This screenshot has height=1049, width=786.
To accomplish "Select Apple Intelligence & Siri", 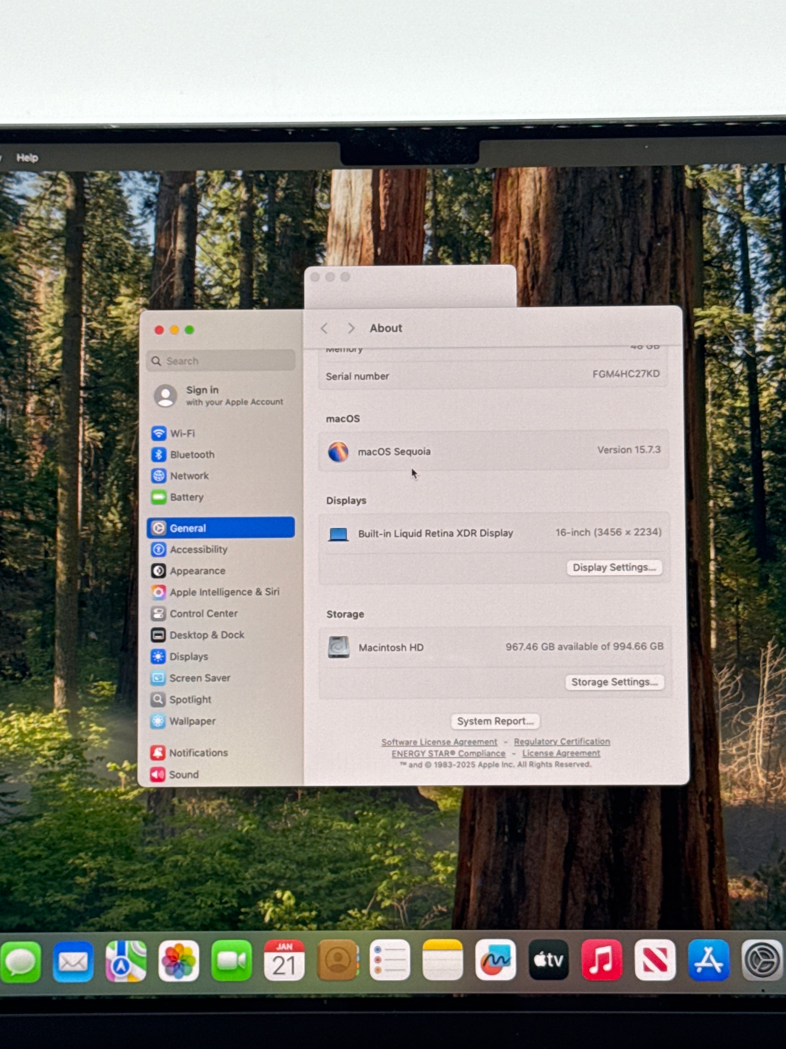I will [224, 592].
